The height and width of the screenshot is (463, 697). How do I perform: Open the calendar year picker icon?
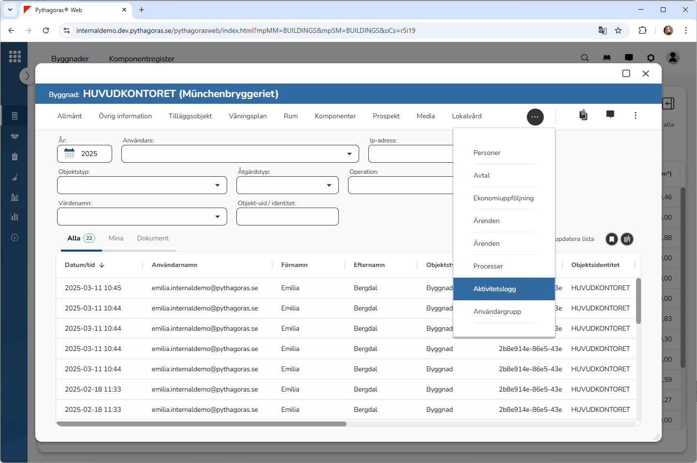70,154
